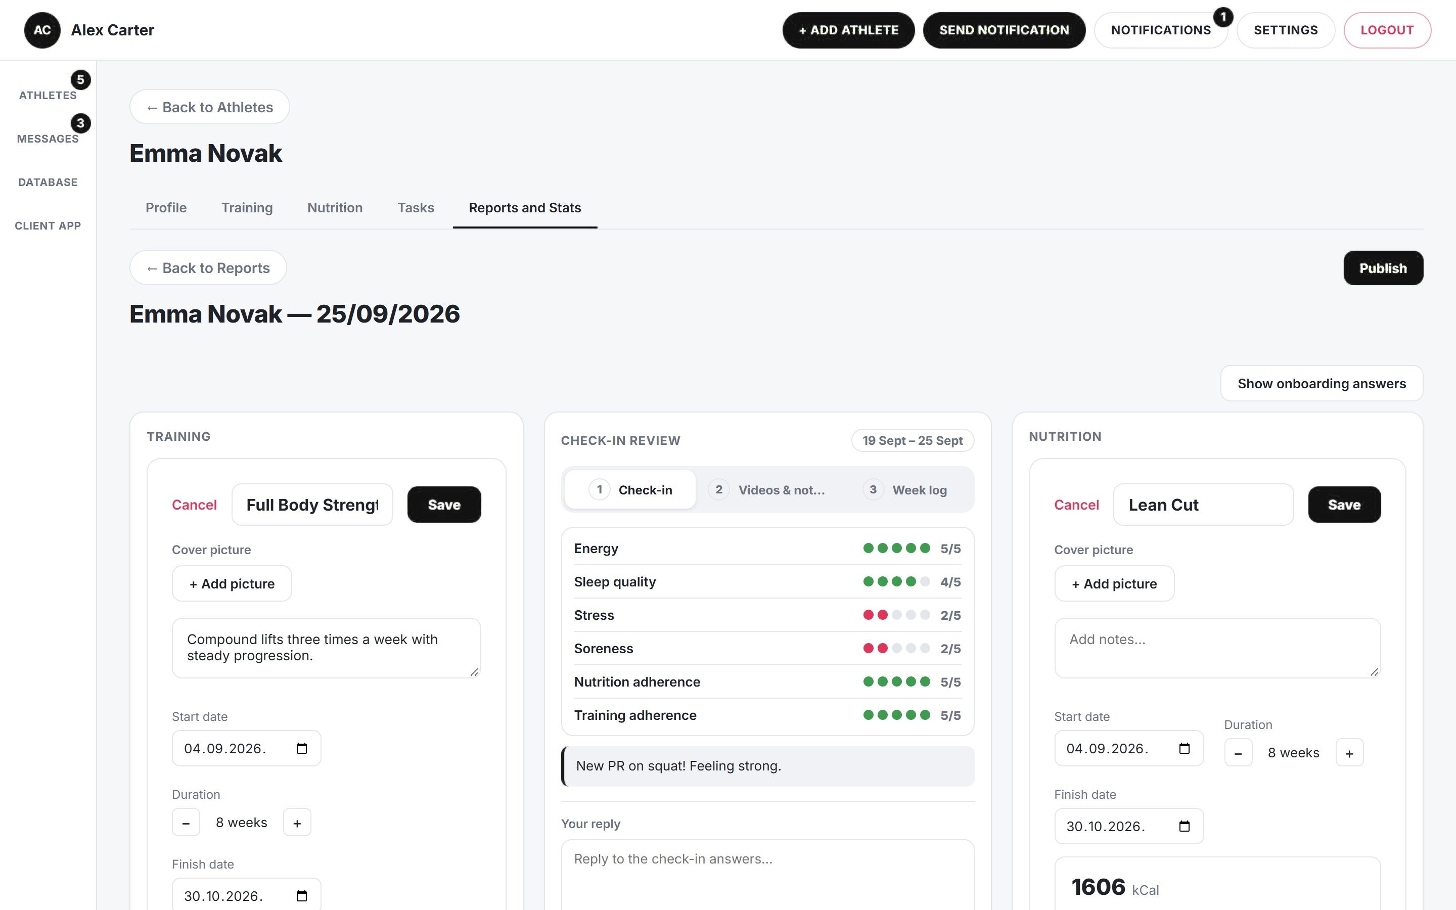
Task: Switch to the Check-in step tab
Action: tap(630, 490)
